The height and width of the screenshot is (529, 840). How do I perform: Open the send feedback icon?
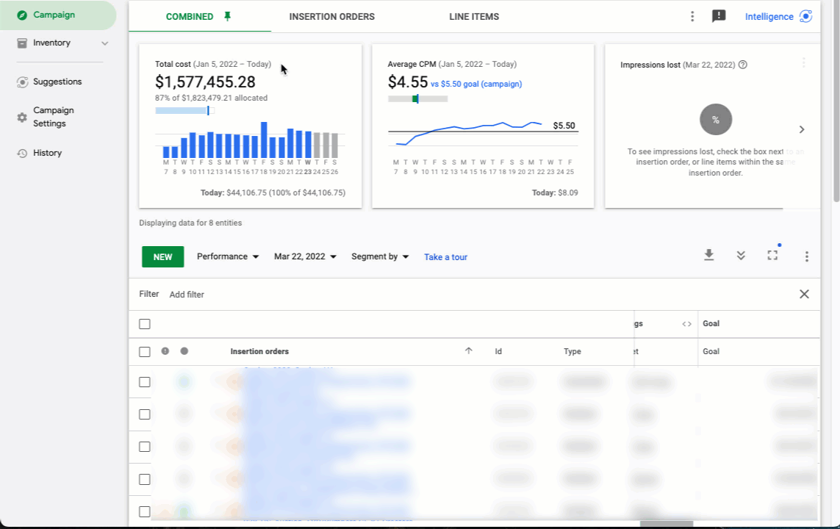click(719, 15)
